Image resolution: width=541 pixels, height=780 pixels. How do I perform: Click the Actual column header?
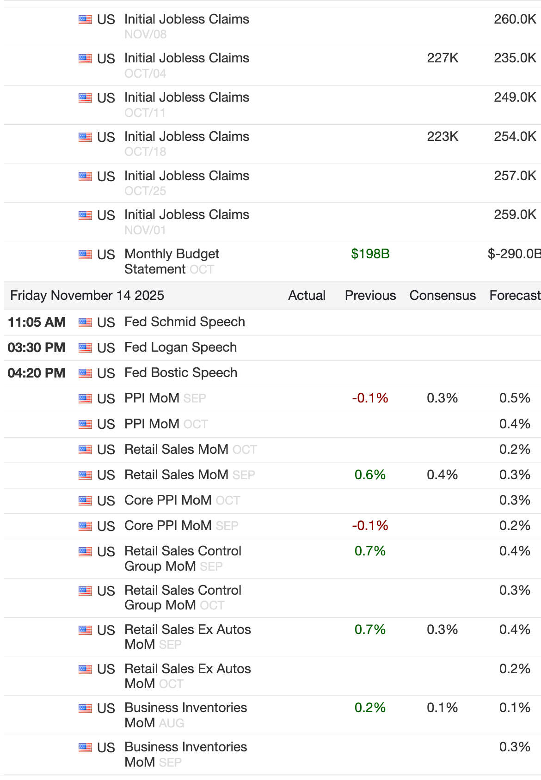pos(307,296)
